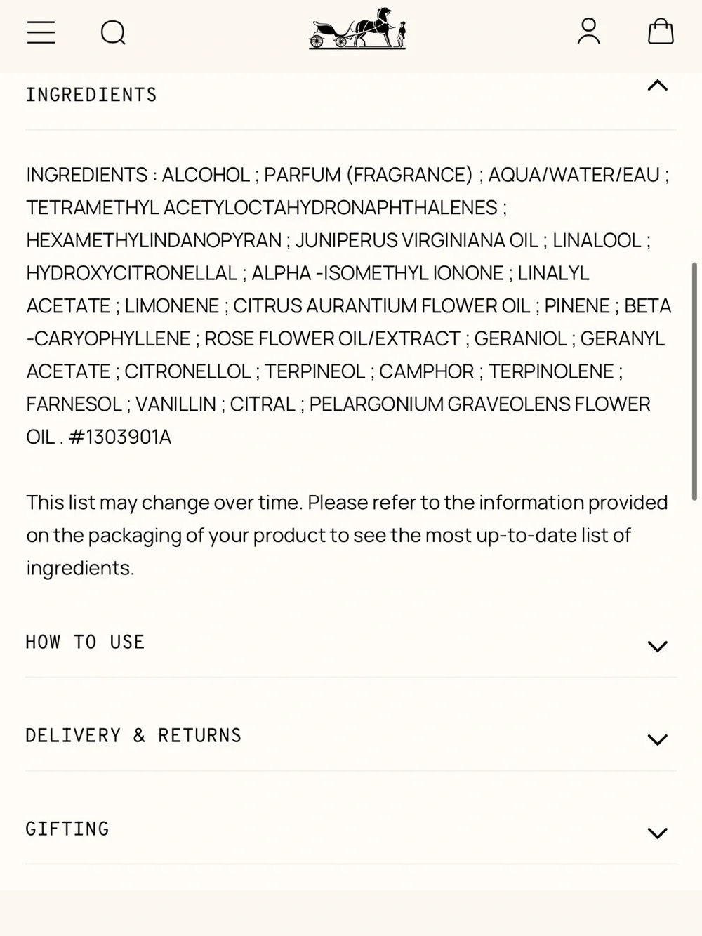Click the ingredient reference code #1303901A
Viewport: 702px width, 936px height.
[120, 437]
